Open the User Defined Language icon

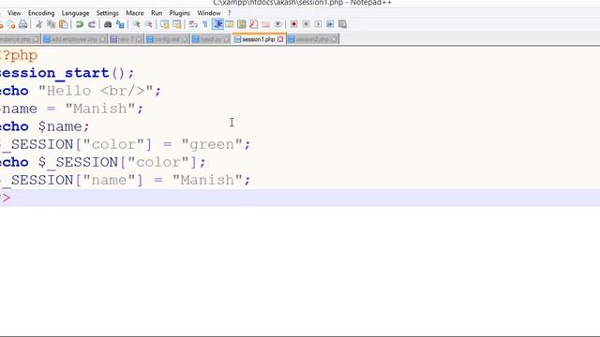point(229,24)
